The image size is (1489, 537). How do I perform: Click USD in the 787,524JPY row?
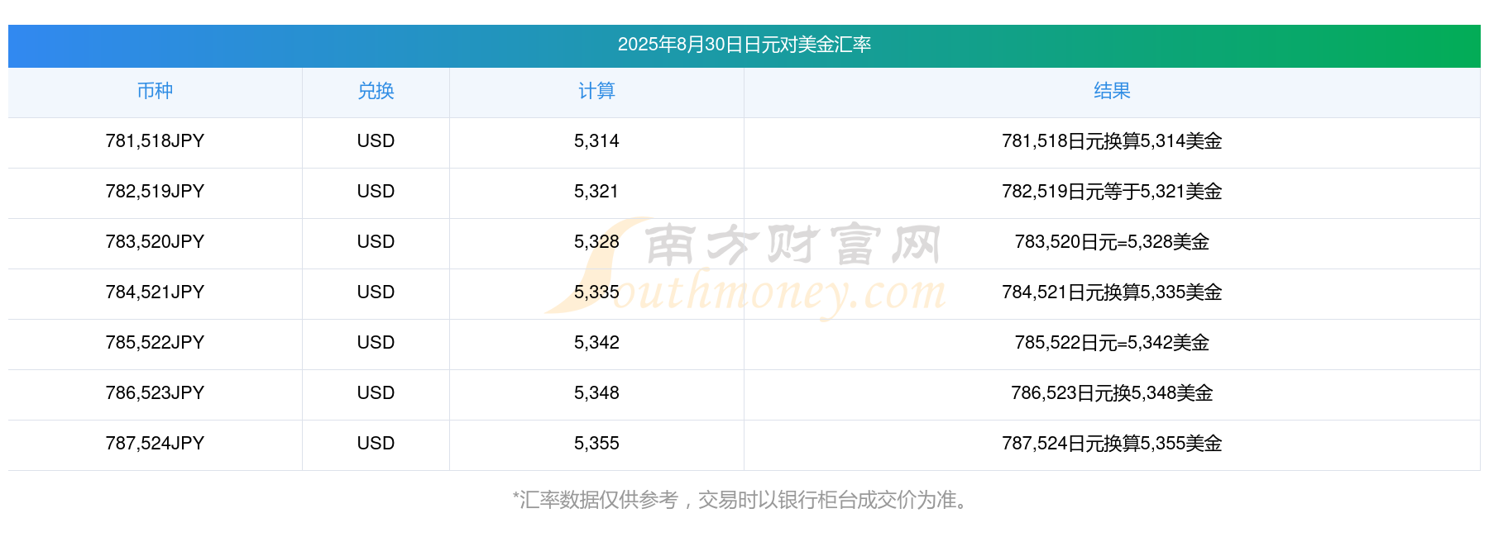376,444
